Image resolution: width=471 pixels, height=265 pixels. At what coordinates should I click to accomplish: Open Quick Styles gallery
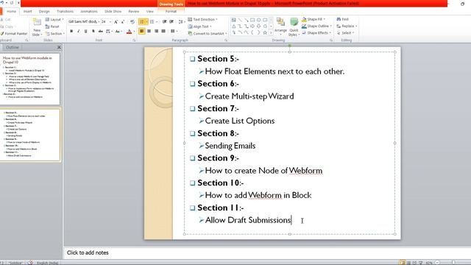[294, 27]
